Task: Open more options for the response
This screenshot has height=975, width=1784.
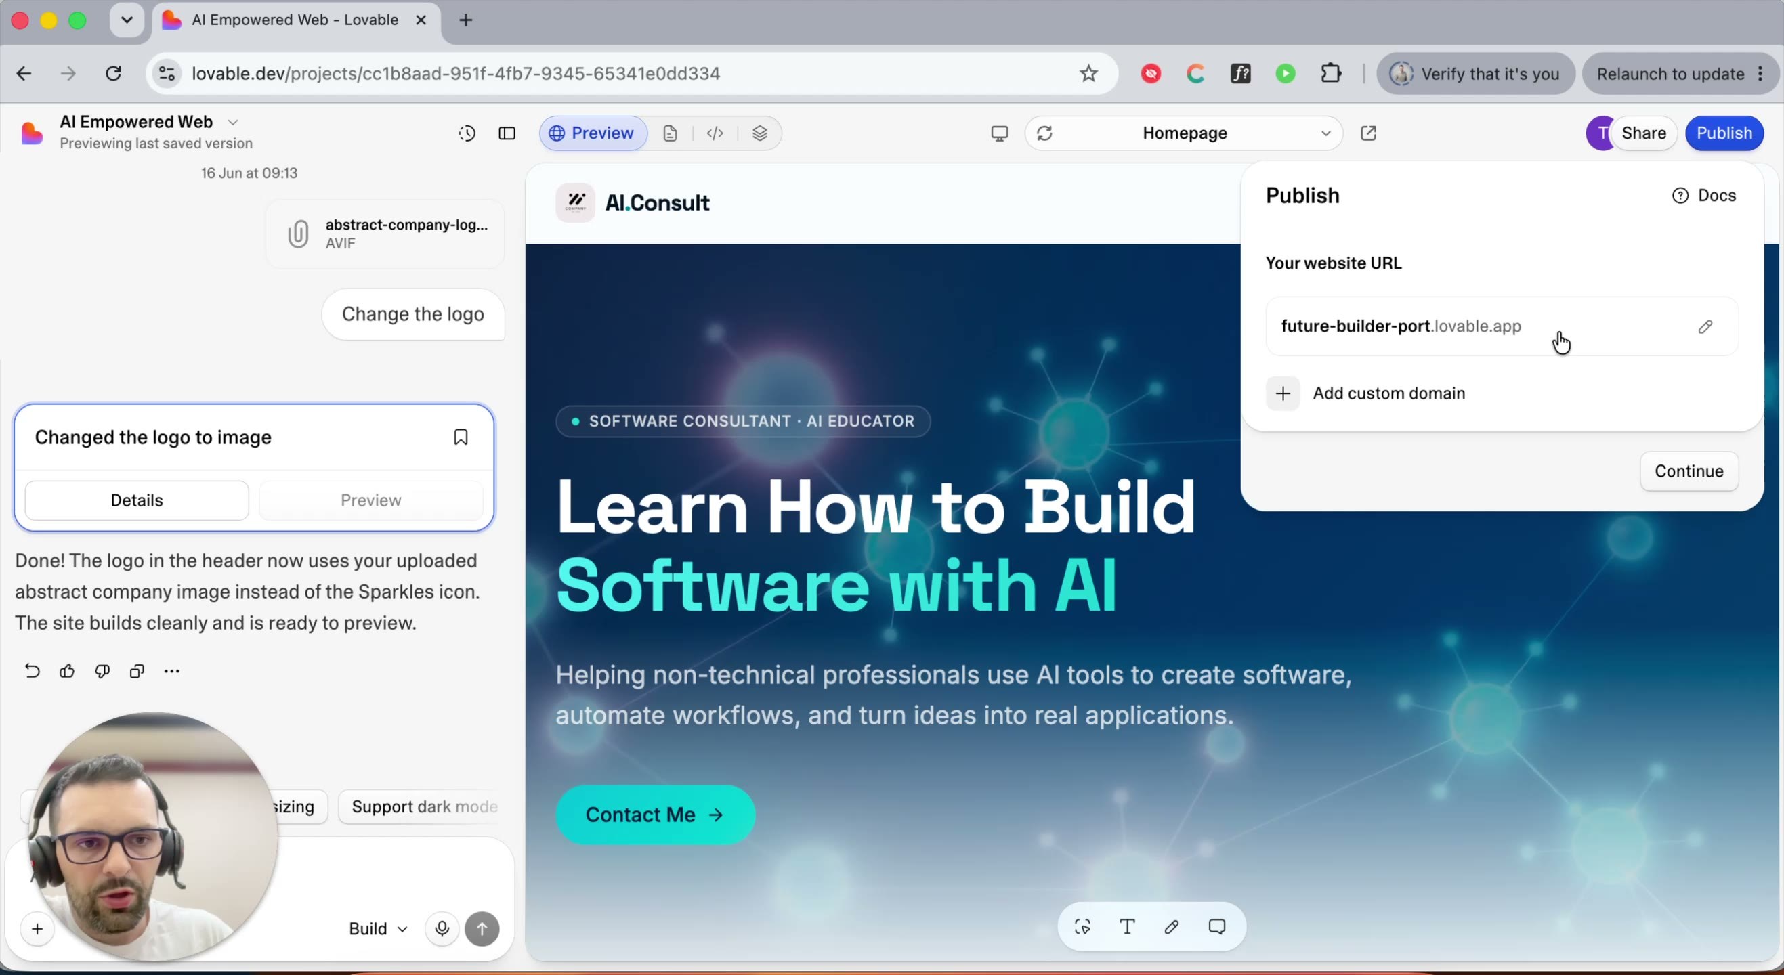Action: (x=172, y=670)
